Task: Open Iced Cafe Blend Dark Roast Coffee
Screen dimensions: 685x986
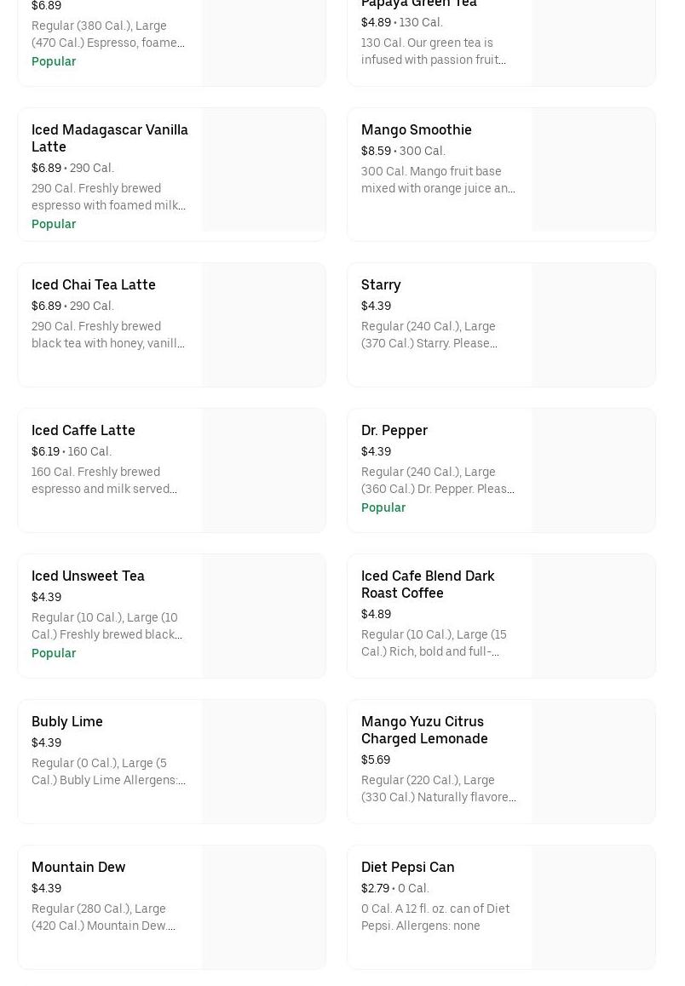Action: pos(428,584)
